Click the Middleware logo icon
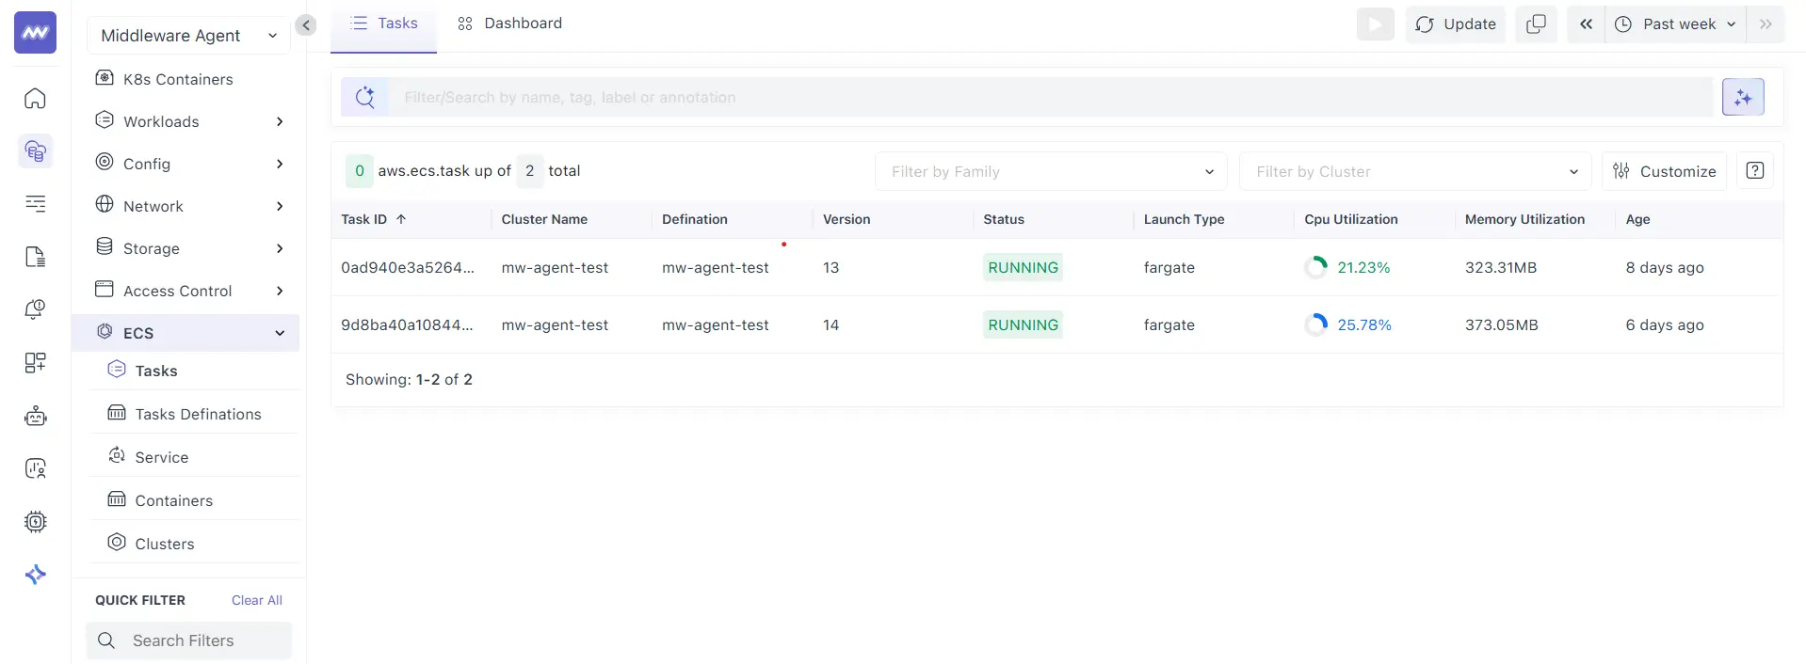 point(35,33)
